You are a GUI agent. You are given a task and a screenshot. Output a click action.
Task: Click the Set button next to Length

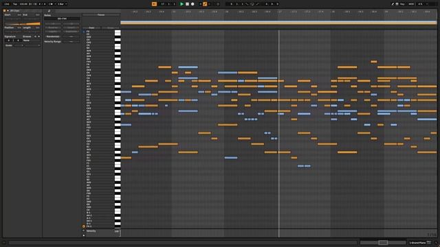37,27
